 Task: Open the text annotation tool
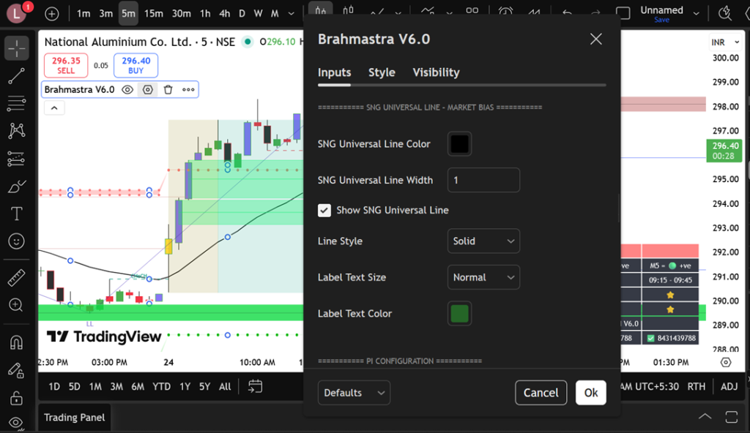pos(16,214)
